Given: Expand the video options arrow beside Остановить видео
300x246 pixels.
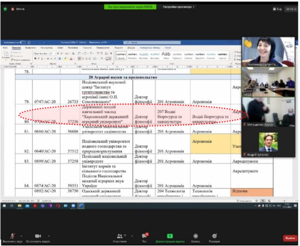Looking at the screenshot, I should pyautogui.click(x=49, y=236).
